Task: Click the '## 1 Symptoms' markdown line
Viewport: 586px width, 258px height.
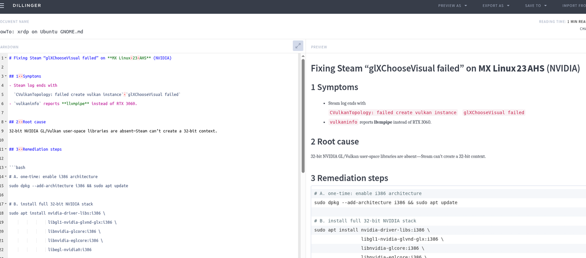Action: (25, 76)
